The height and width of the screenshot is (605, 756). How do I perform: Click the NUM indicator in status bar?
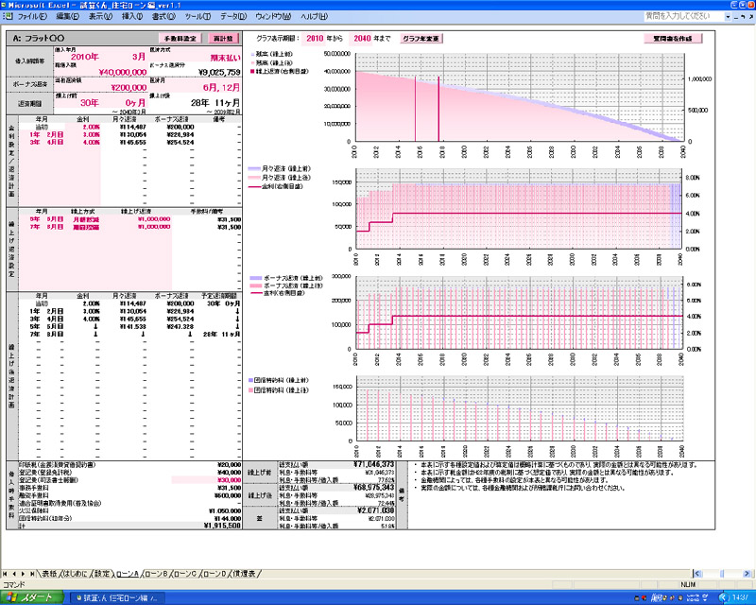coord(688,585)
